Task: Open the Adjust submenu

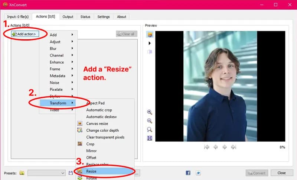Action: 58,42
